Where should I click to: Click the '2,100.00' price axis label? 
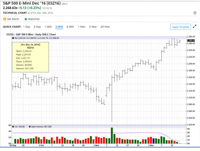coord(191,98)
